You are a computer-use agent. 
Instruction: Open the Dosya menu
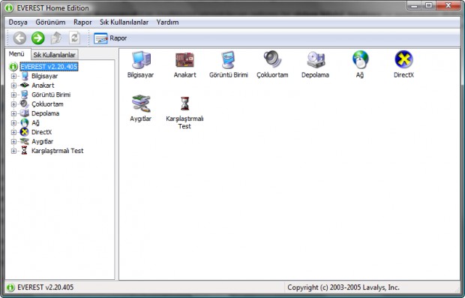point(18,23)
